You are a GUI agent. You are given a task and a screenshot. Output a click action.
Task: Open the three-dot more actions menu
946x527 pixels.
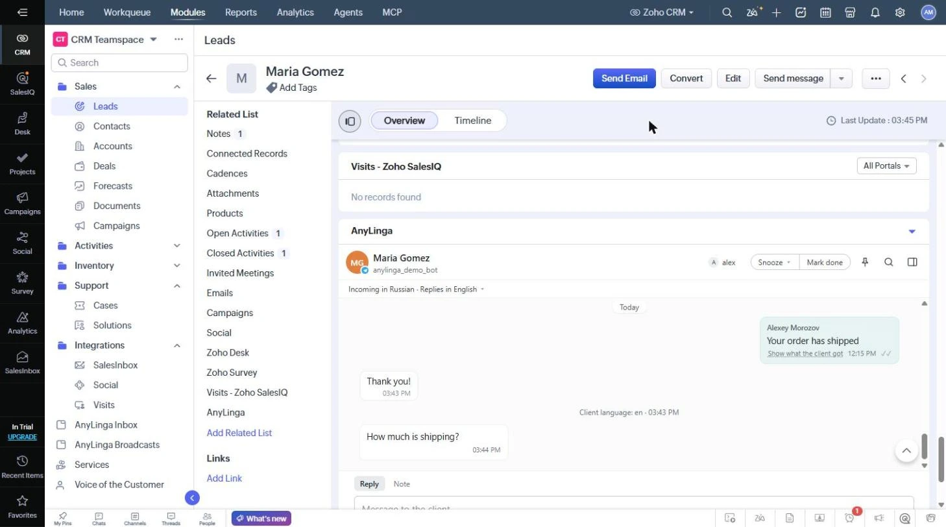click(x=876, y=79)
